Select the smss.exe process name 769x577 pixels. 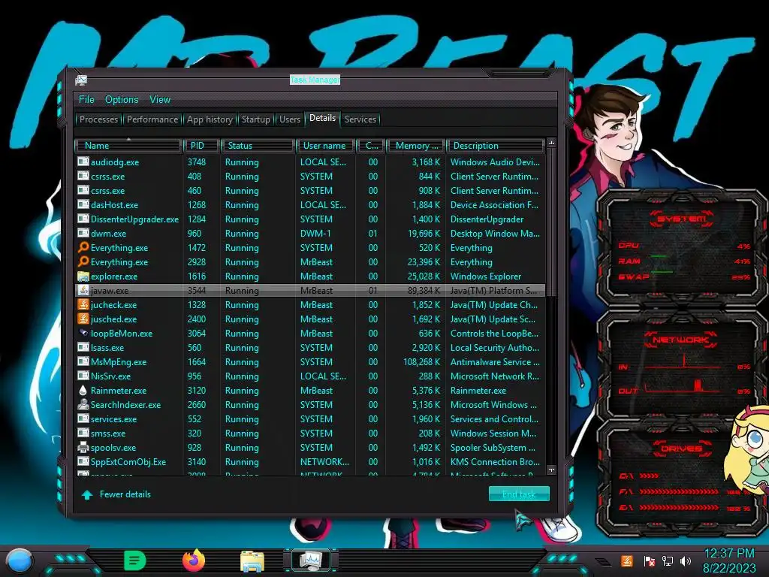pyautogui.click(x=108, y=433)
